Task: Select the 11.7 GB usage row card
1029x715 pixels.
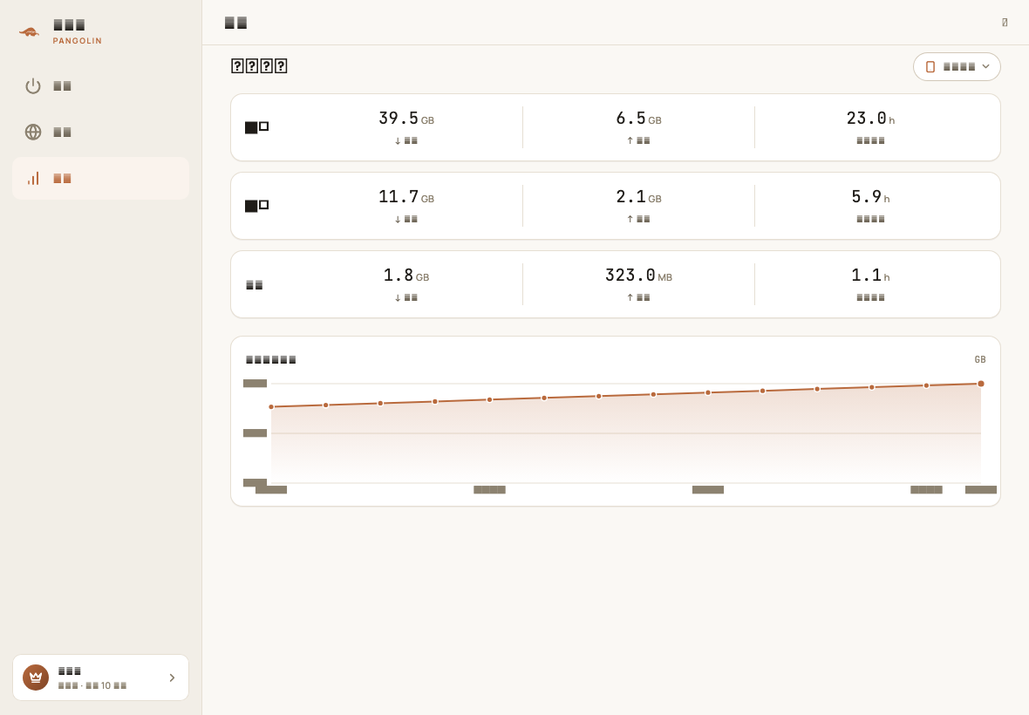Action: pos(616,206)
